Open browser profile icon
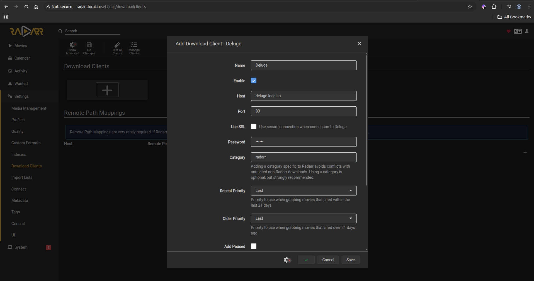 click(x=519, y=7)
